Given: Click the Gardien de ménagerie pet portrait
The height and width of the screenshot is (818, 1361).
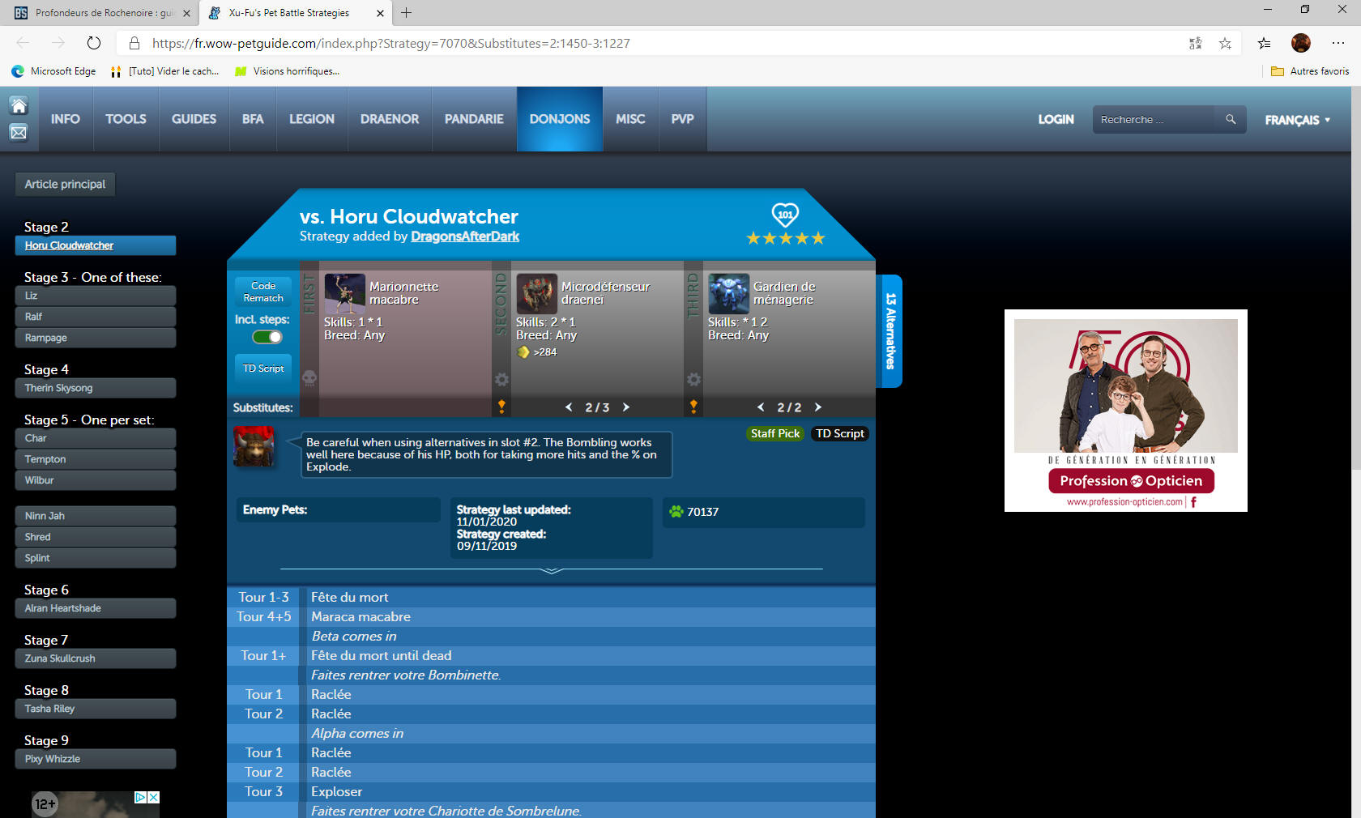Looking at the screenshot, I should tap(728, 293).
